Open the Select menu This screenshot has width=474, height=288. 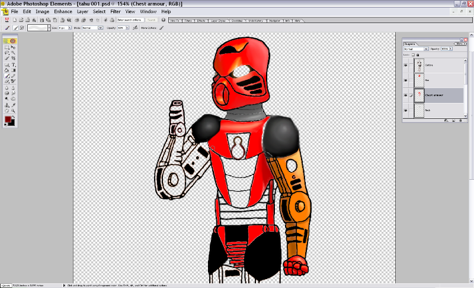click(99, 11)
